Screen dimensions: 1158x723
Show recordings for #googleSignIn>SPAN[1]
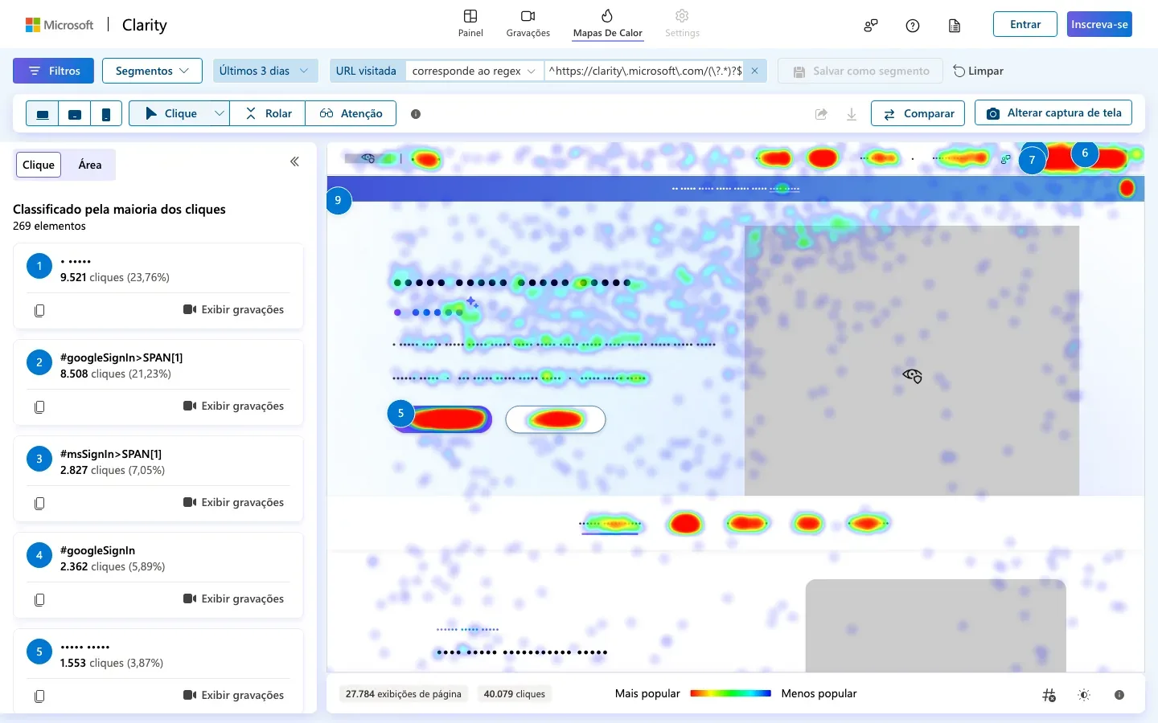pos(234,406)
